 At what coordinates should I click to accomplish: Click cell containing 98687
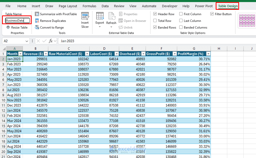[x=104, y=141]
